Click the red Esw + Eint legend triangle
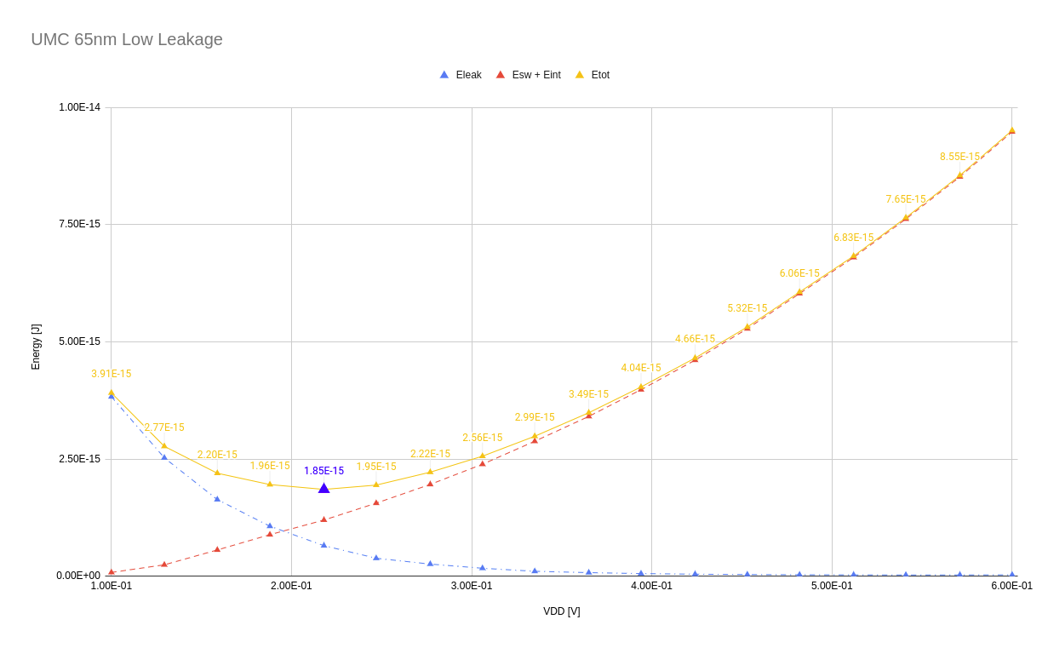Image resolution: width=1048 pixels, height=648 pixels. click(x=500, y=75)
